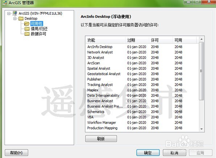Select the Business Analyst Pre... row

pyautogui.click(x=142, y=106)
